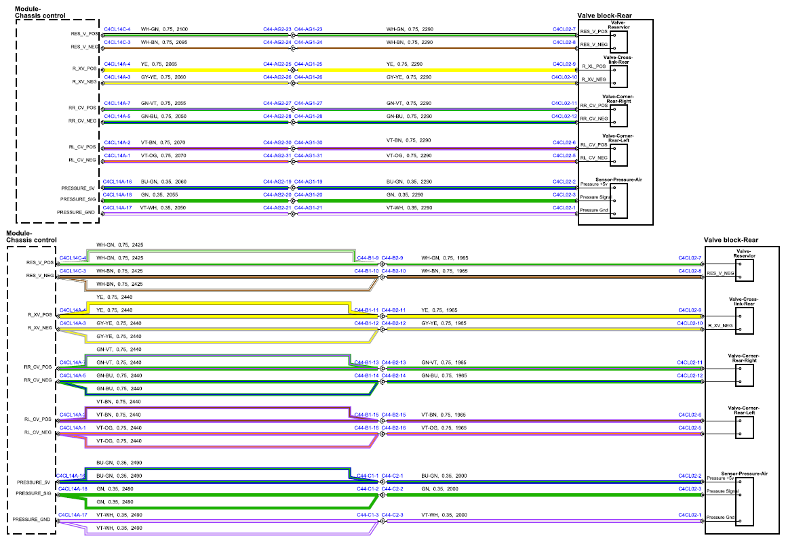
Task: Open connector reference C44-C1-3
Action: pyautogui.click(x=368, y=515)
